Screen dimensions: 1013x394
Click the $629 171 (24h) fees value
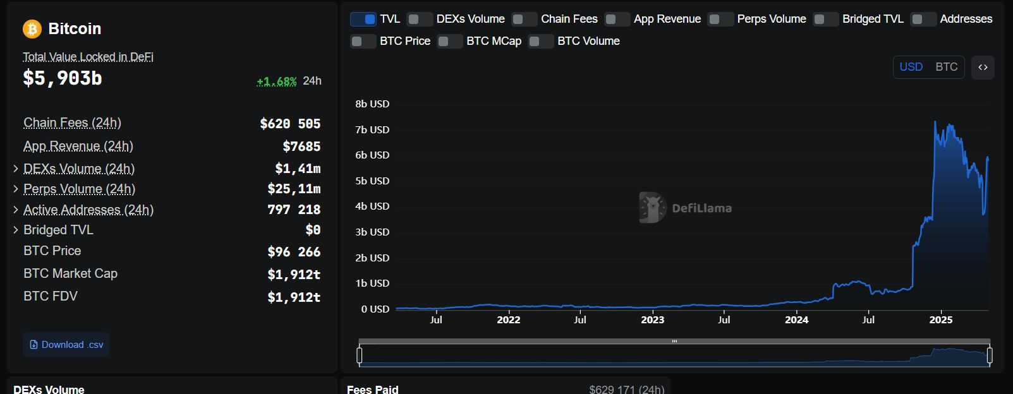click(627, 389)
